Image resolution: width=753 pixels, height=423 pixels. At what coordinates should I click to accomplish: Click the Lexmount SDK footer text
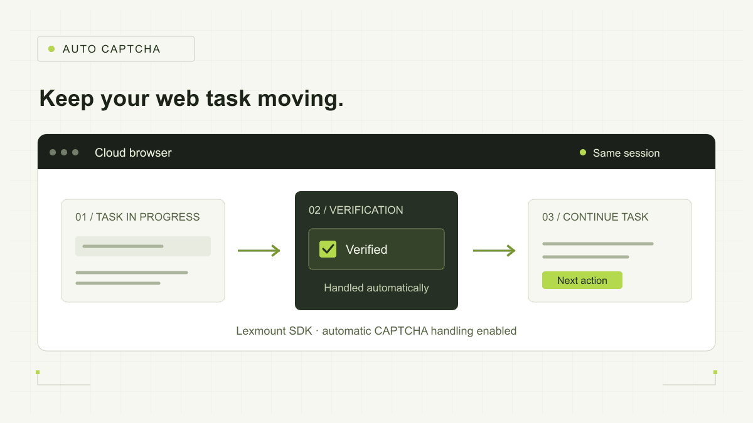click(x=376, y=330)
